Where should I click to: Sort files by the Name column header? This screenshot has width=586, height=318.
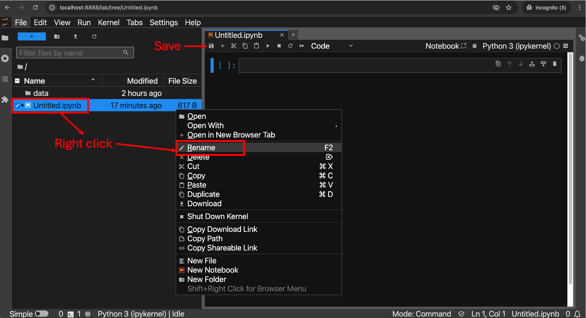coord(35,81)
